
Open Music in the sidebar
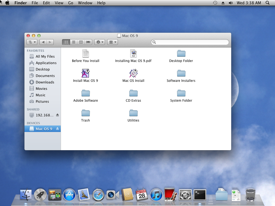coord(43,95)
